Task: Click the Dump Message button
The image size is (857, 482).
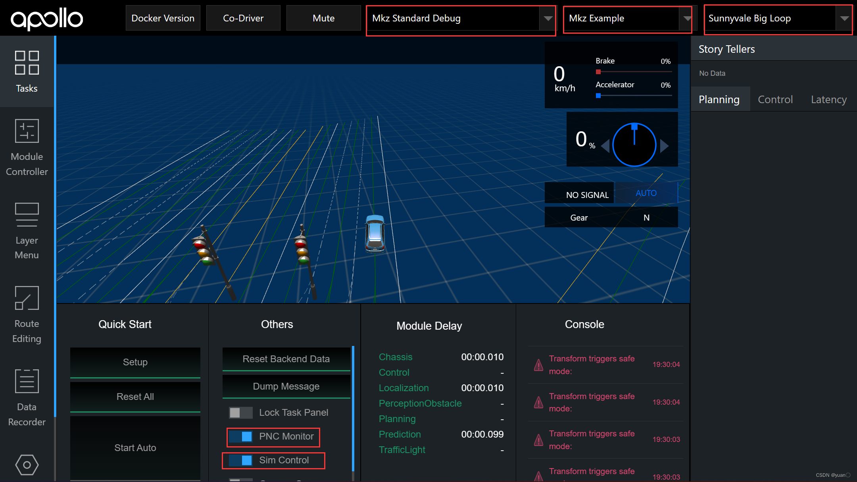Action: point(286,386)
